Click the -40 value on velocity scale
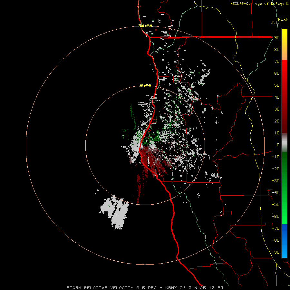The image size is (290, 290). (275, 193)
